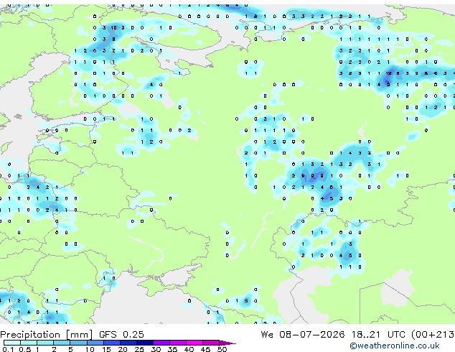Click the legend tick label "40"
The height and width of the screenshot is (352, 455).
189,349
